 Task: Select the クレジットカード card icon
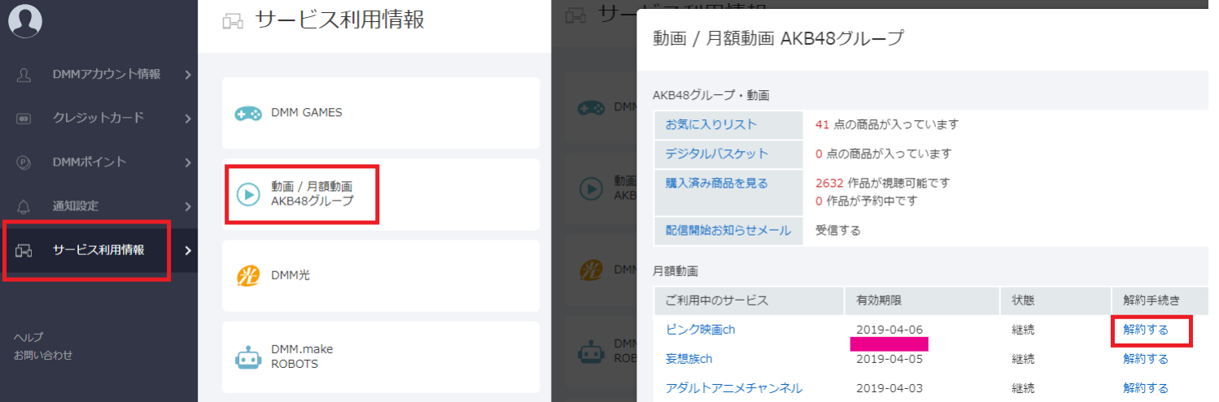tap(24, 119)
